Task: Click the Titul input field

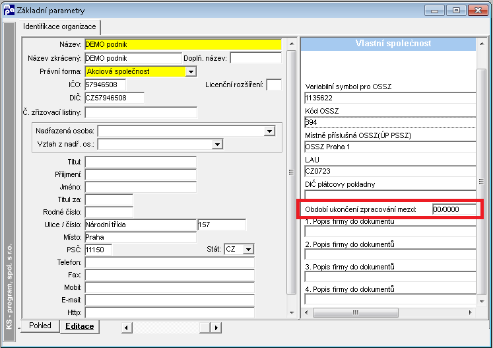Action: click(x=141, y=162)
